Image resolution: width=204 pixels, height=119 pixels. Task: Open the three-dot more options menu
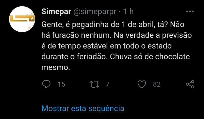click(190, 12)
